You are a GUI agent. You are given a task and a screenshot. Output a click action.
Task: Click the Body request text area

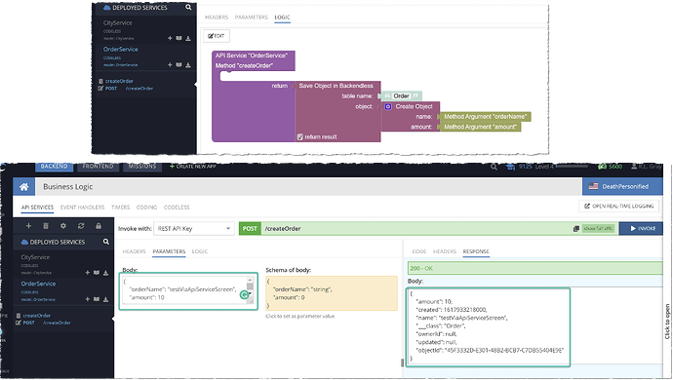[x=188, y=291]
